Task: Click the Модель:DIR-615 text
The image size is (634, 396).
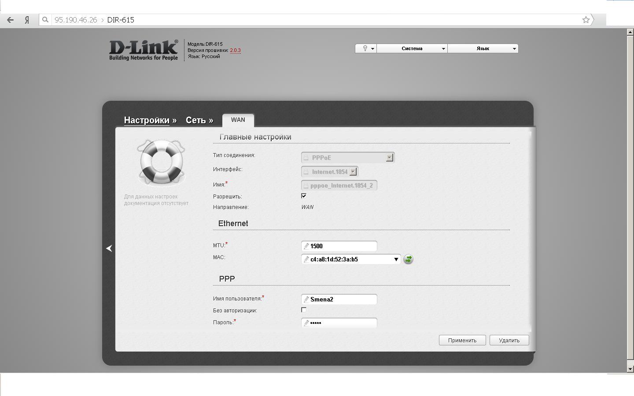Action: 205,44
